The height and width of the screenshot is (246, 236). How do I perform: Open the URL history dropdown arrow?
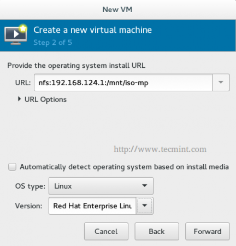pos(221,83)
